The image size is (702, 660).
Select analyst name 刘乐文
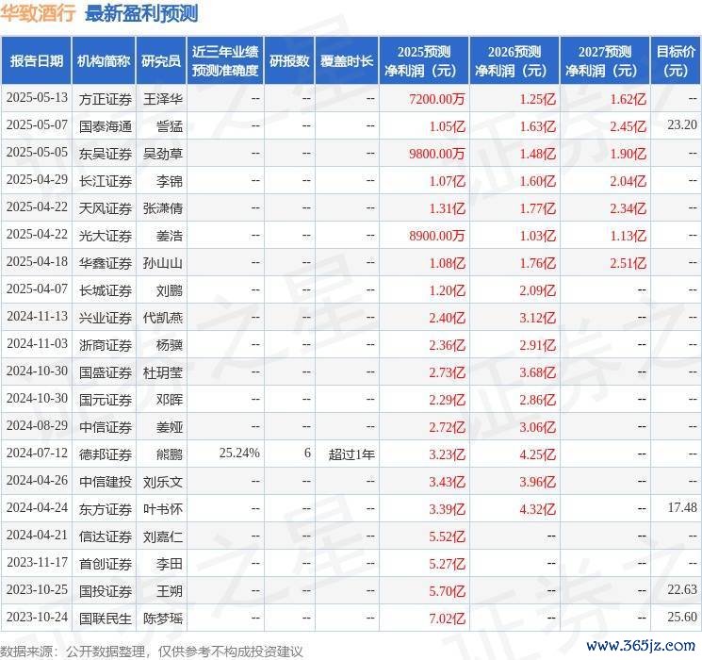click(x=163, y=482)
